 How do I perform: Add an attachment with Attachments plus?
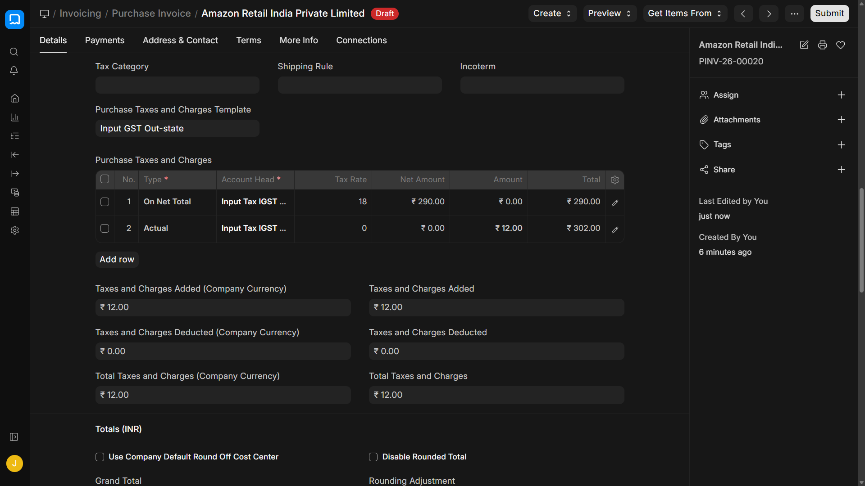click(841, 120)
